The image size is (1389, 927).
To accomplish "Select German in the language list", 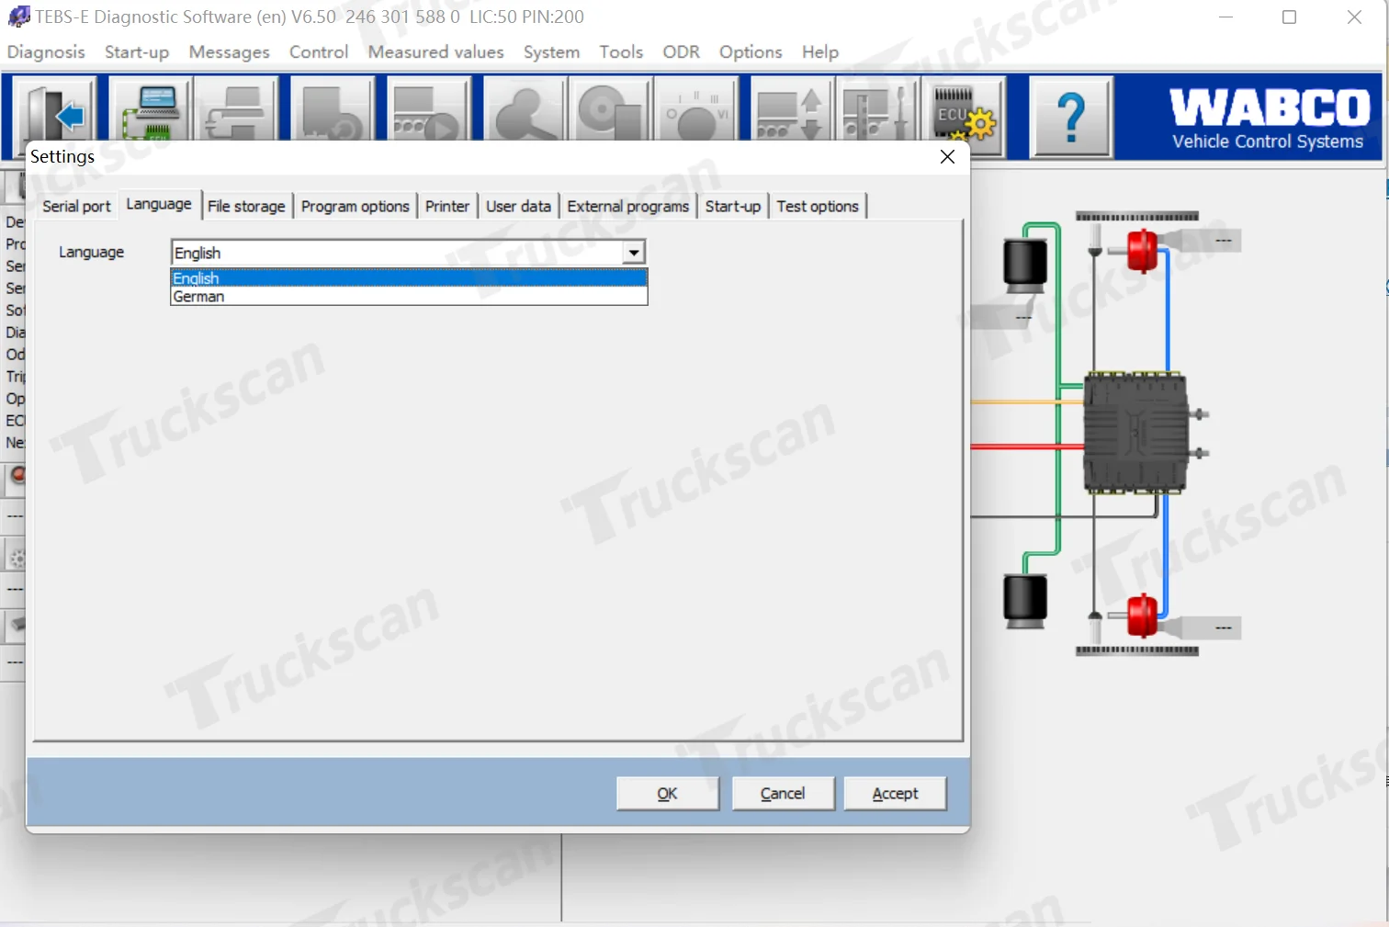I will tap(409, 296).
